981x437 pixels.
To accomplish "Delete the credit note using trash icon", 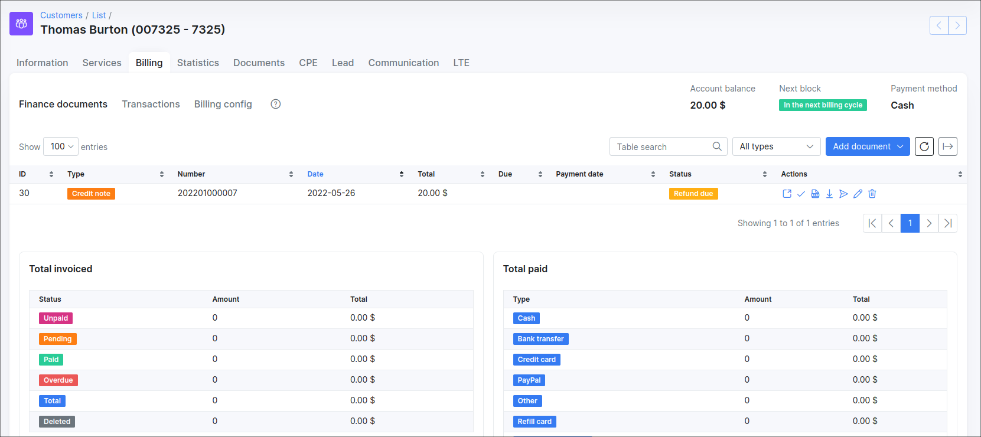I will pos(872,194).
